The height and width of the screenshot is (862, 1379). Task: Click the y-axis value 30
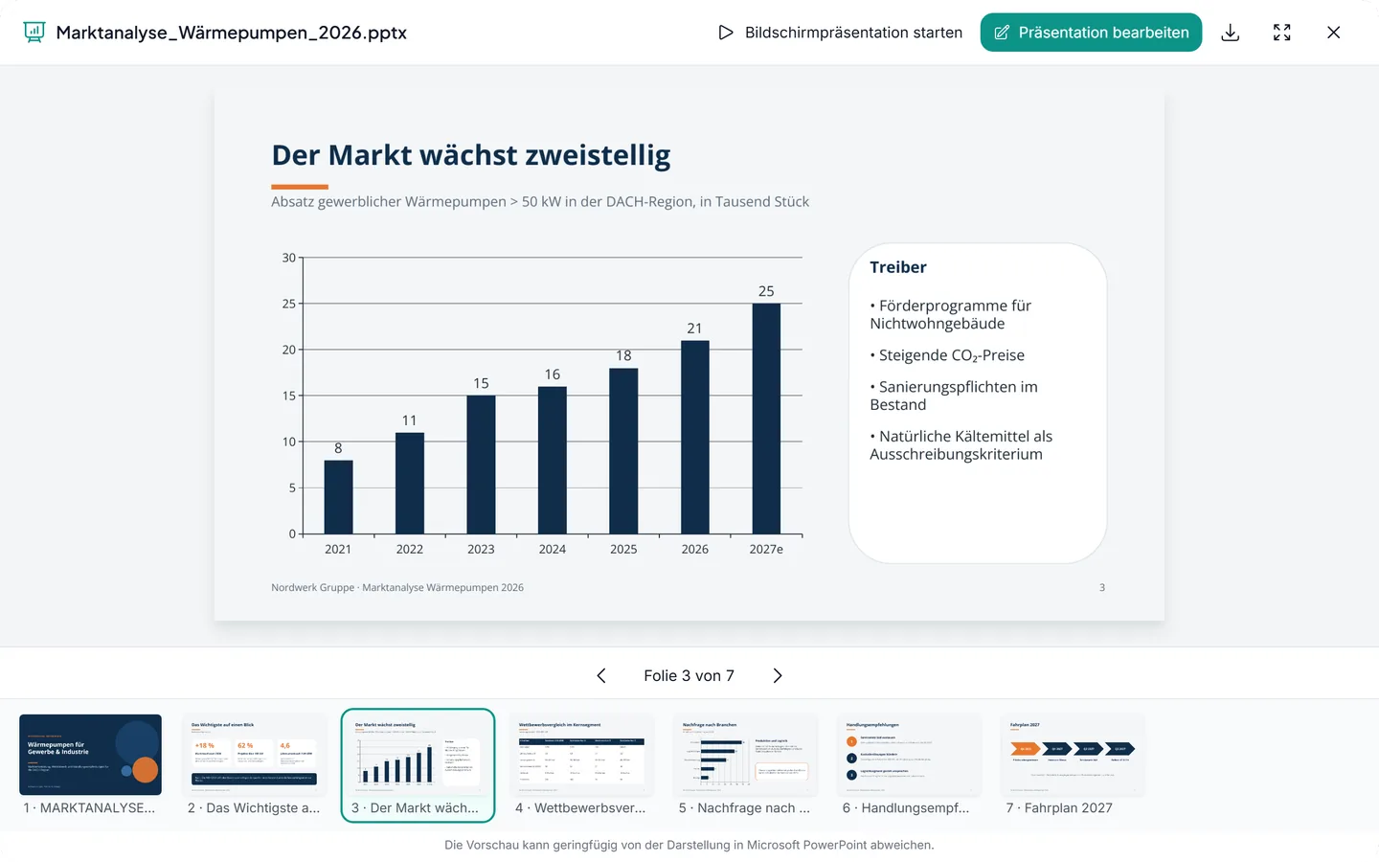click(x=289, y=258)
